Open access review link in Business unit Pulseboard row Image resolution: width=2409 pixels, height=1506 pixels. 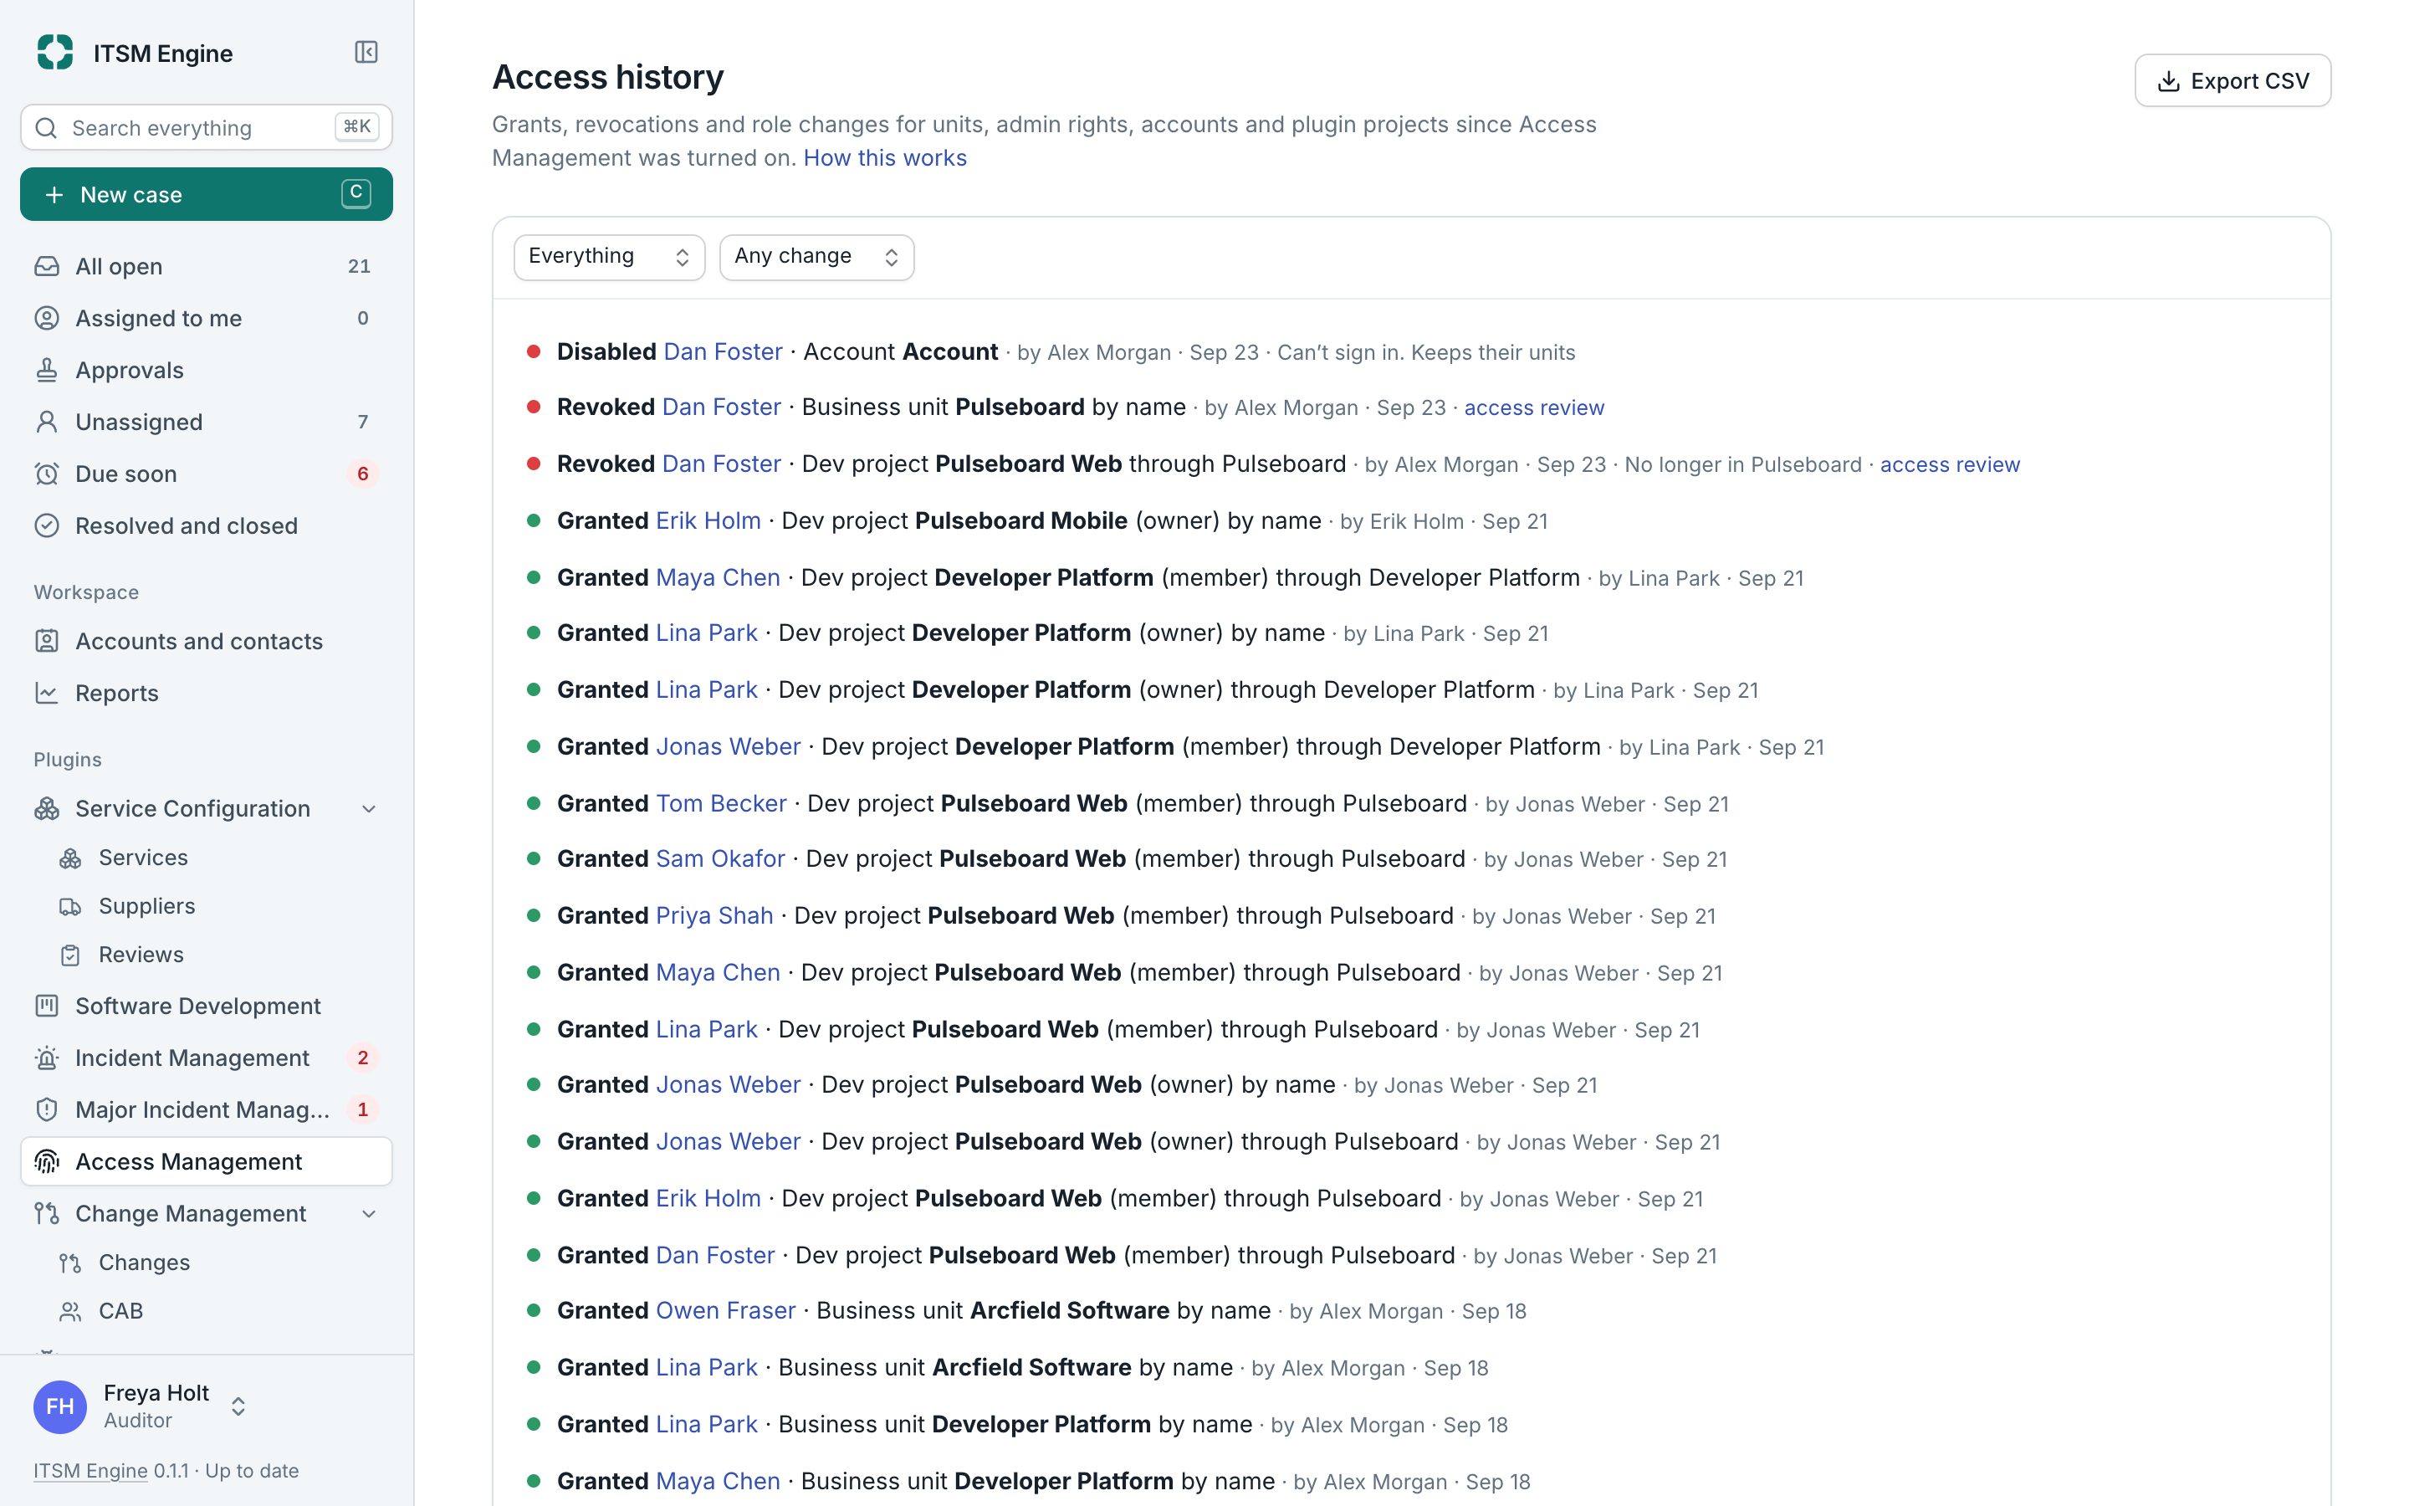(x=1533, y=407)
